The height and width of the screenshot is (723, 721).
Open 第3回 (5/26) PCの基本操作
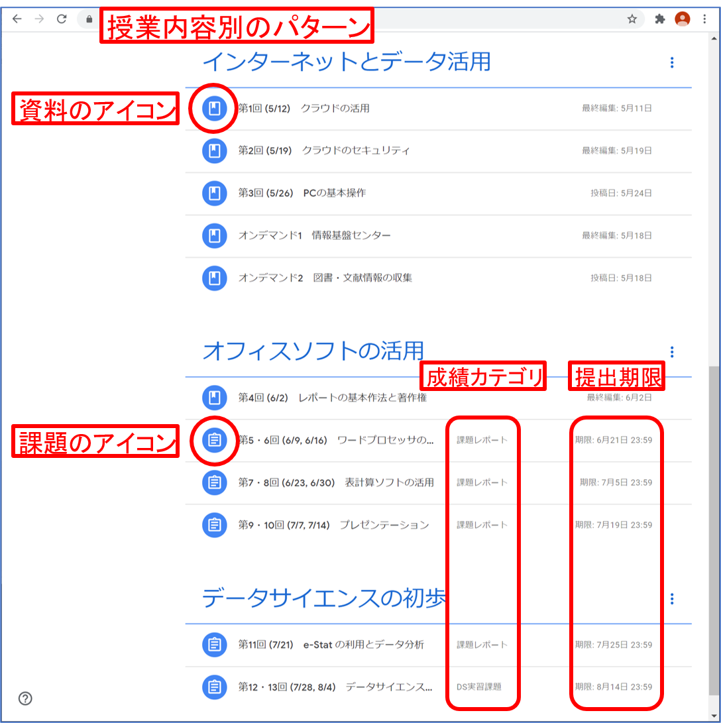click(302, 194)
